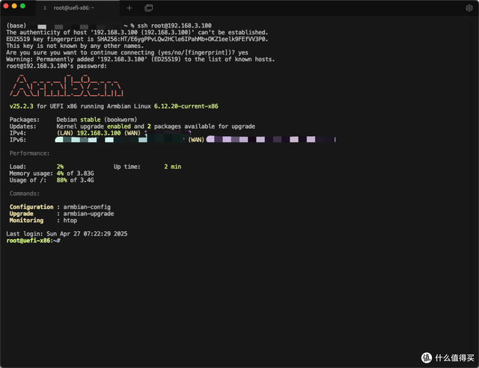Click the 'Last login: Sun Apr 27' line
Screen dimensions: 479x368
[x=67, y=234]
